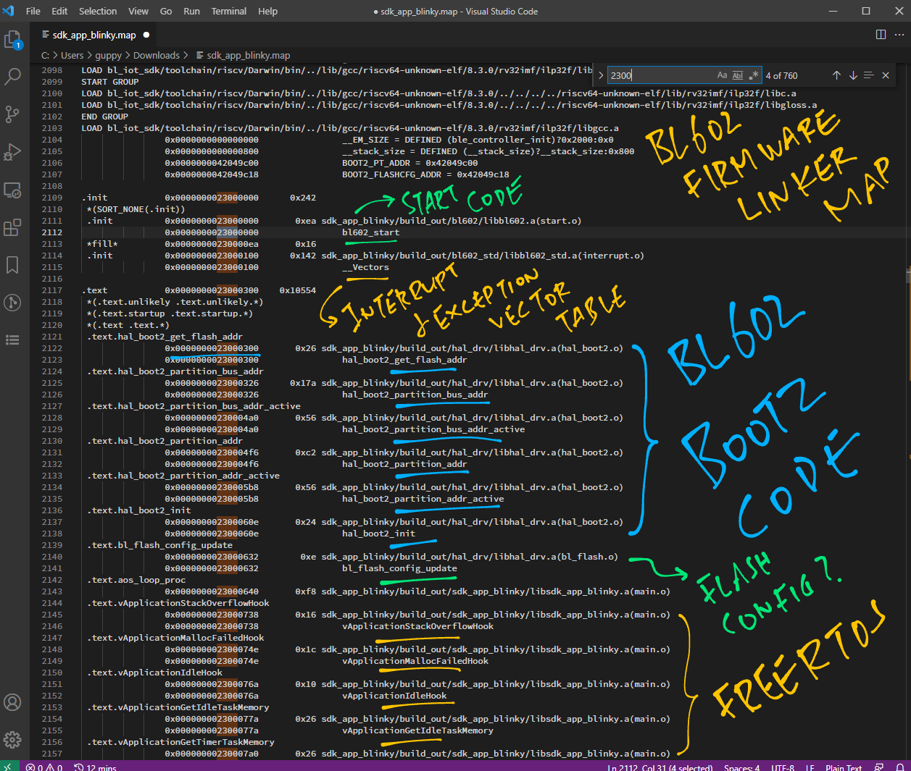Open the Source Control view
The width and height of the screenshot is (911, 771).
click(13, 114)
